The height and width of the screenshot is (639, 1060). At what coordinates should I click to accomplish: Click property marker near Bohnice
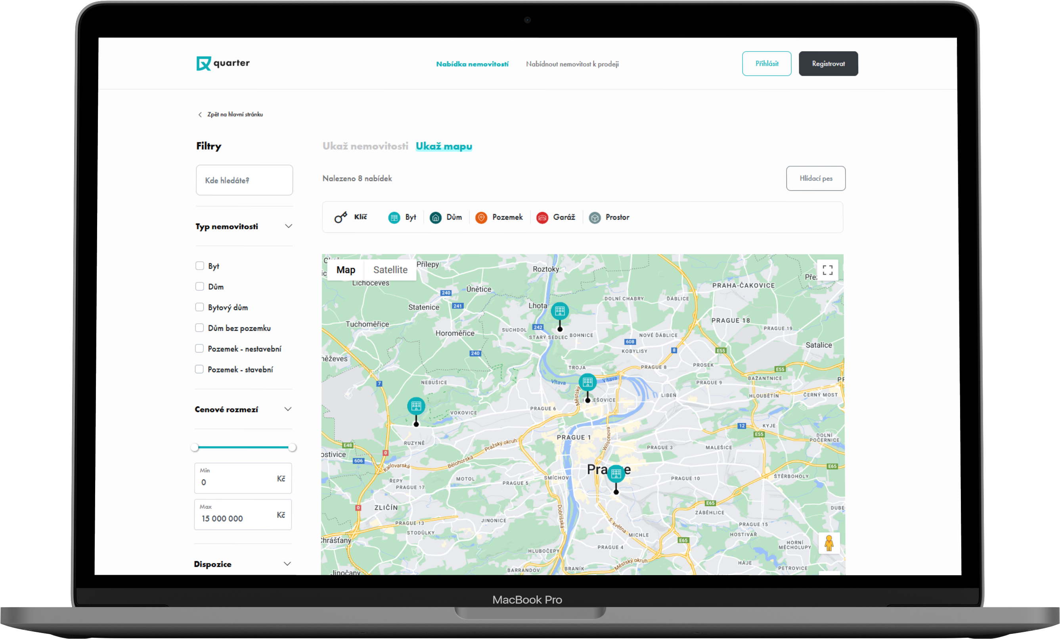click(560, 311)
